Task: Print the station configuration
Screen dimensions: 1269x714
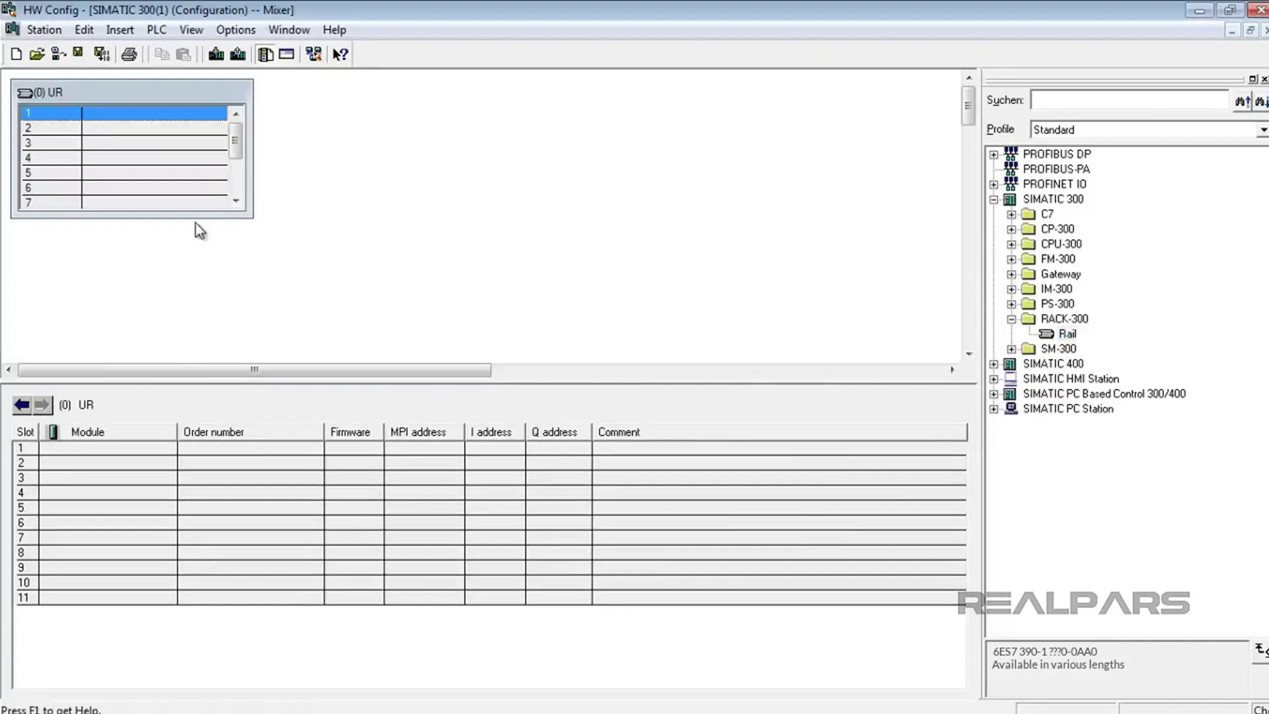Action: [129, 54]
